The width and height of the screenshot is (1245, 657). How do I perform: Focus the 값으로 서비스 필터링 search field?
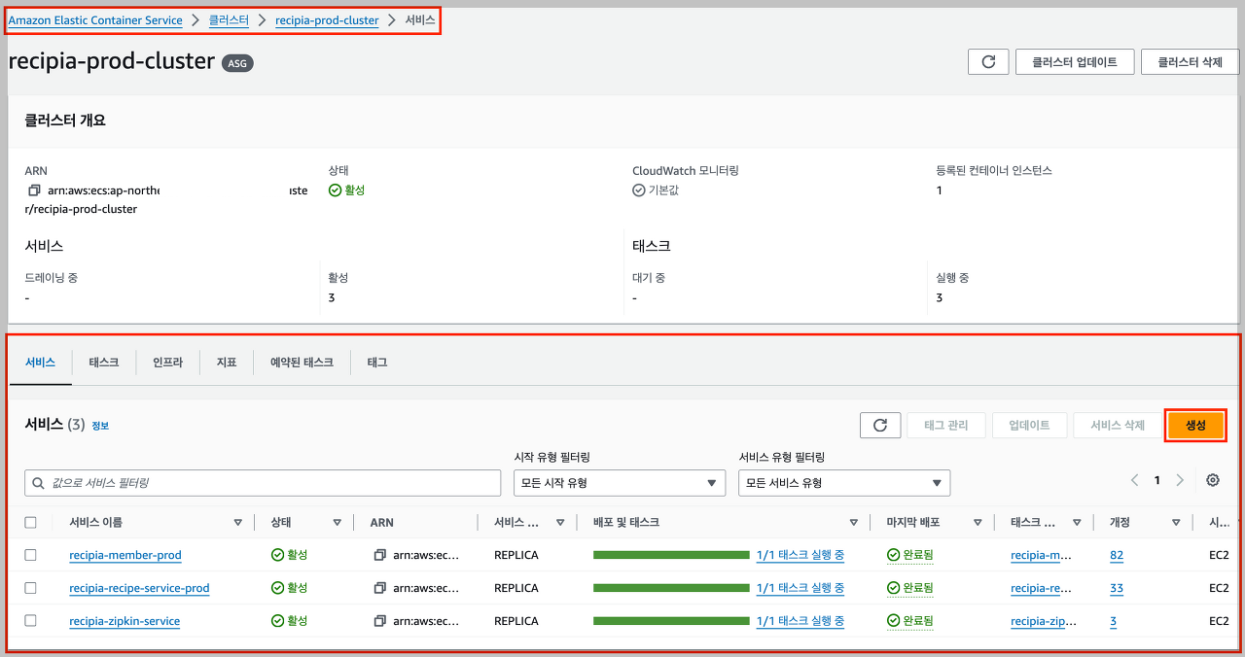[263, 483]
